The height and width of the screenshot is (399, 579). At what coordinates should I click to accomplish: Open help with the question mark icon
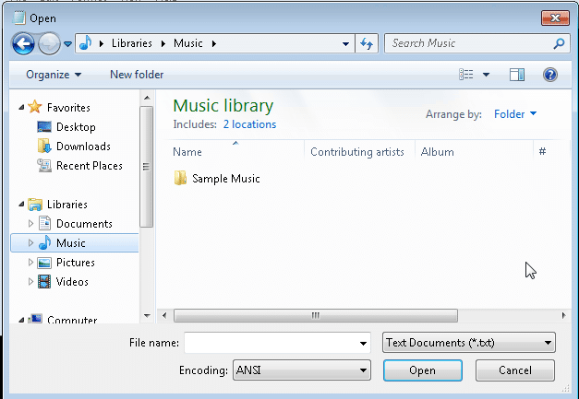pos(550,75)
